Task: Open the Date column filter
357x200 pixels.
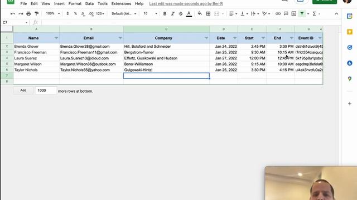Action: pos(235,38)
